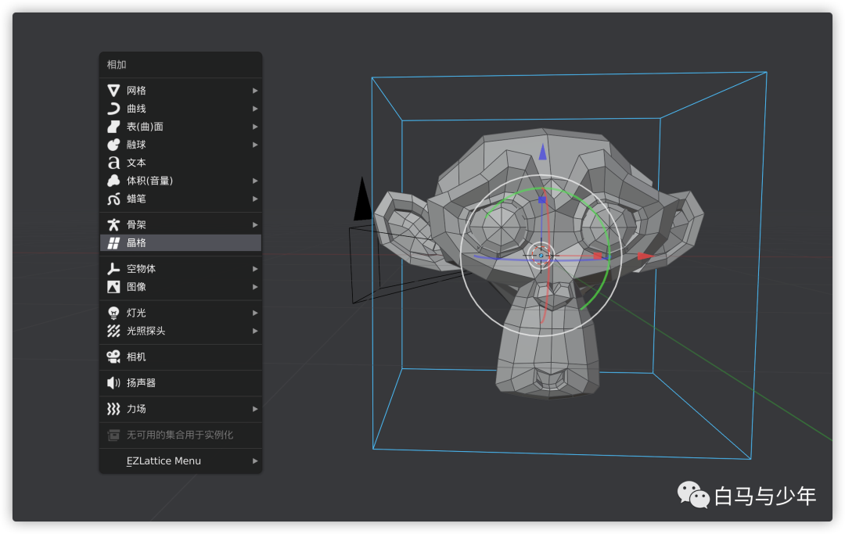This screenshot has width=845, height=534.
Task: Expand the 灯光 submenu arrow
Action: tap(255, 314)
